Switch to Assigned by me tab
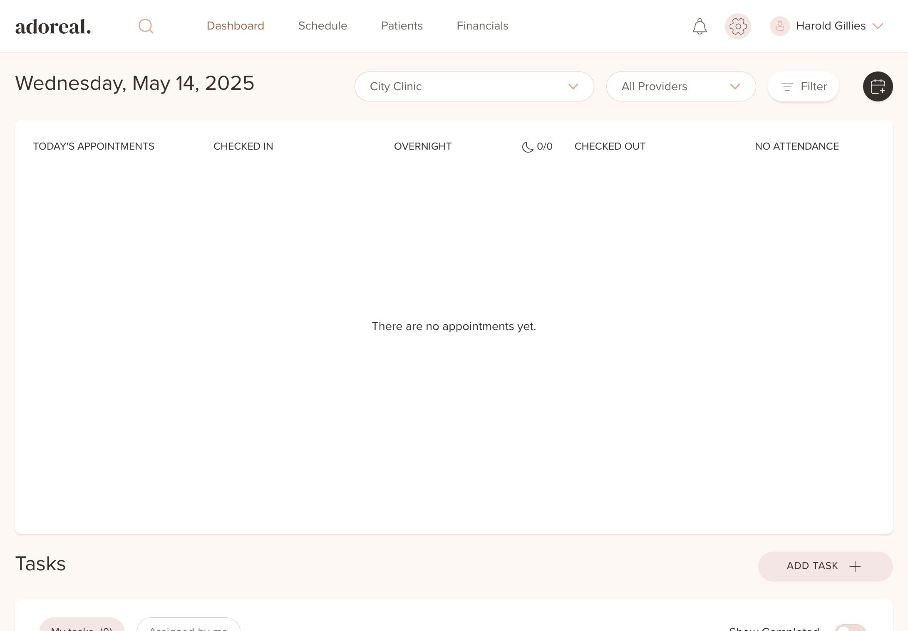908x631 pixels. point(188,627)
